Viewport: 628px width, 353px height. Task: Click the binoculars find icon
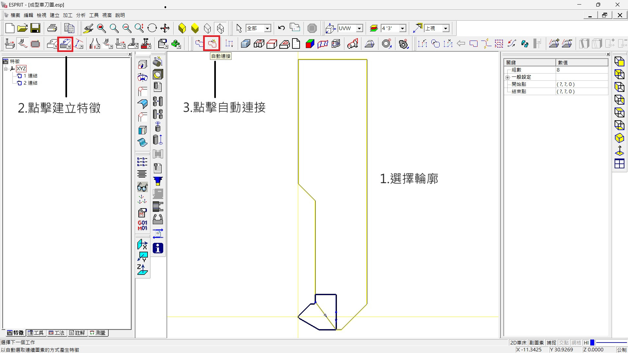click(x=142, y=187)
